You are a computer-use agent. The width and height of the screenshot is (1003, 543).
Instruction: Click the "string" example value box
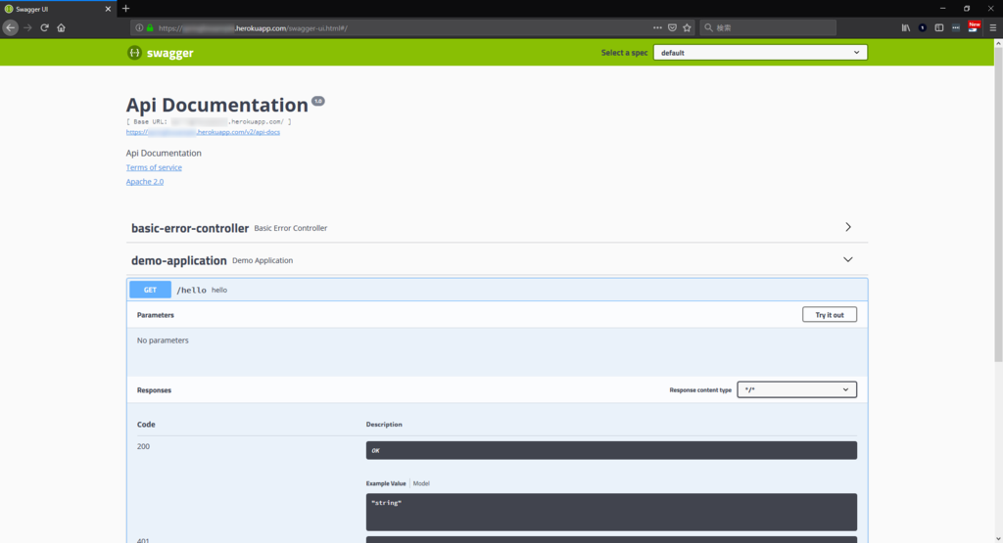point(611,512)
